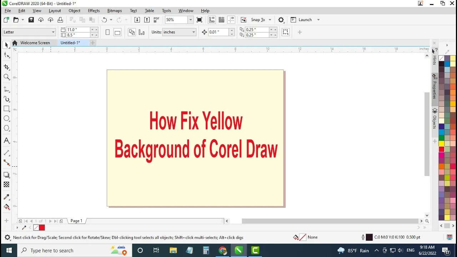Open the Hints docker tab
Image resolution: width=457 pixels, height=257 pixels.
[435, 57]
